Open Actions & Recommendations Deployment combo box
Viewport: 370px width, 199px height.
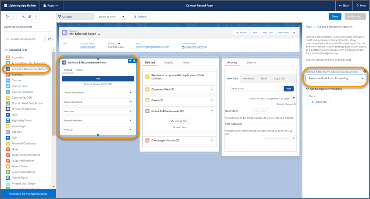click(x=336, y=78)
